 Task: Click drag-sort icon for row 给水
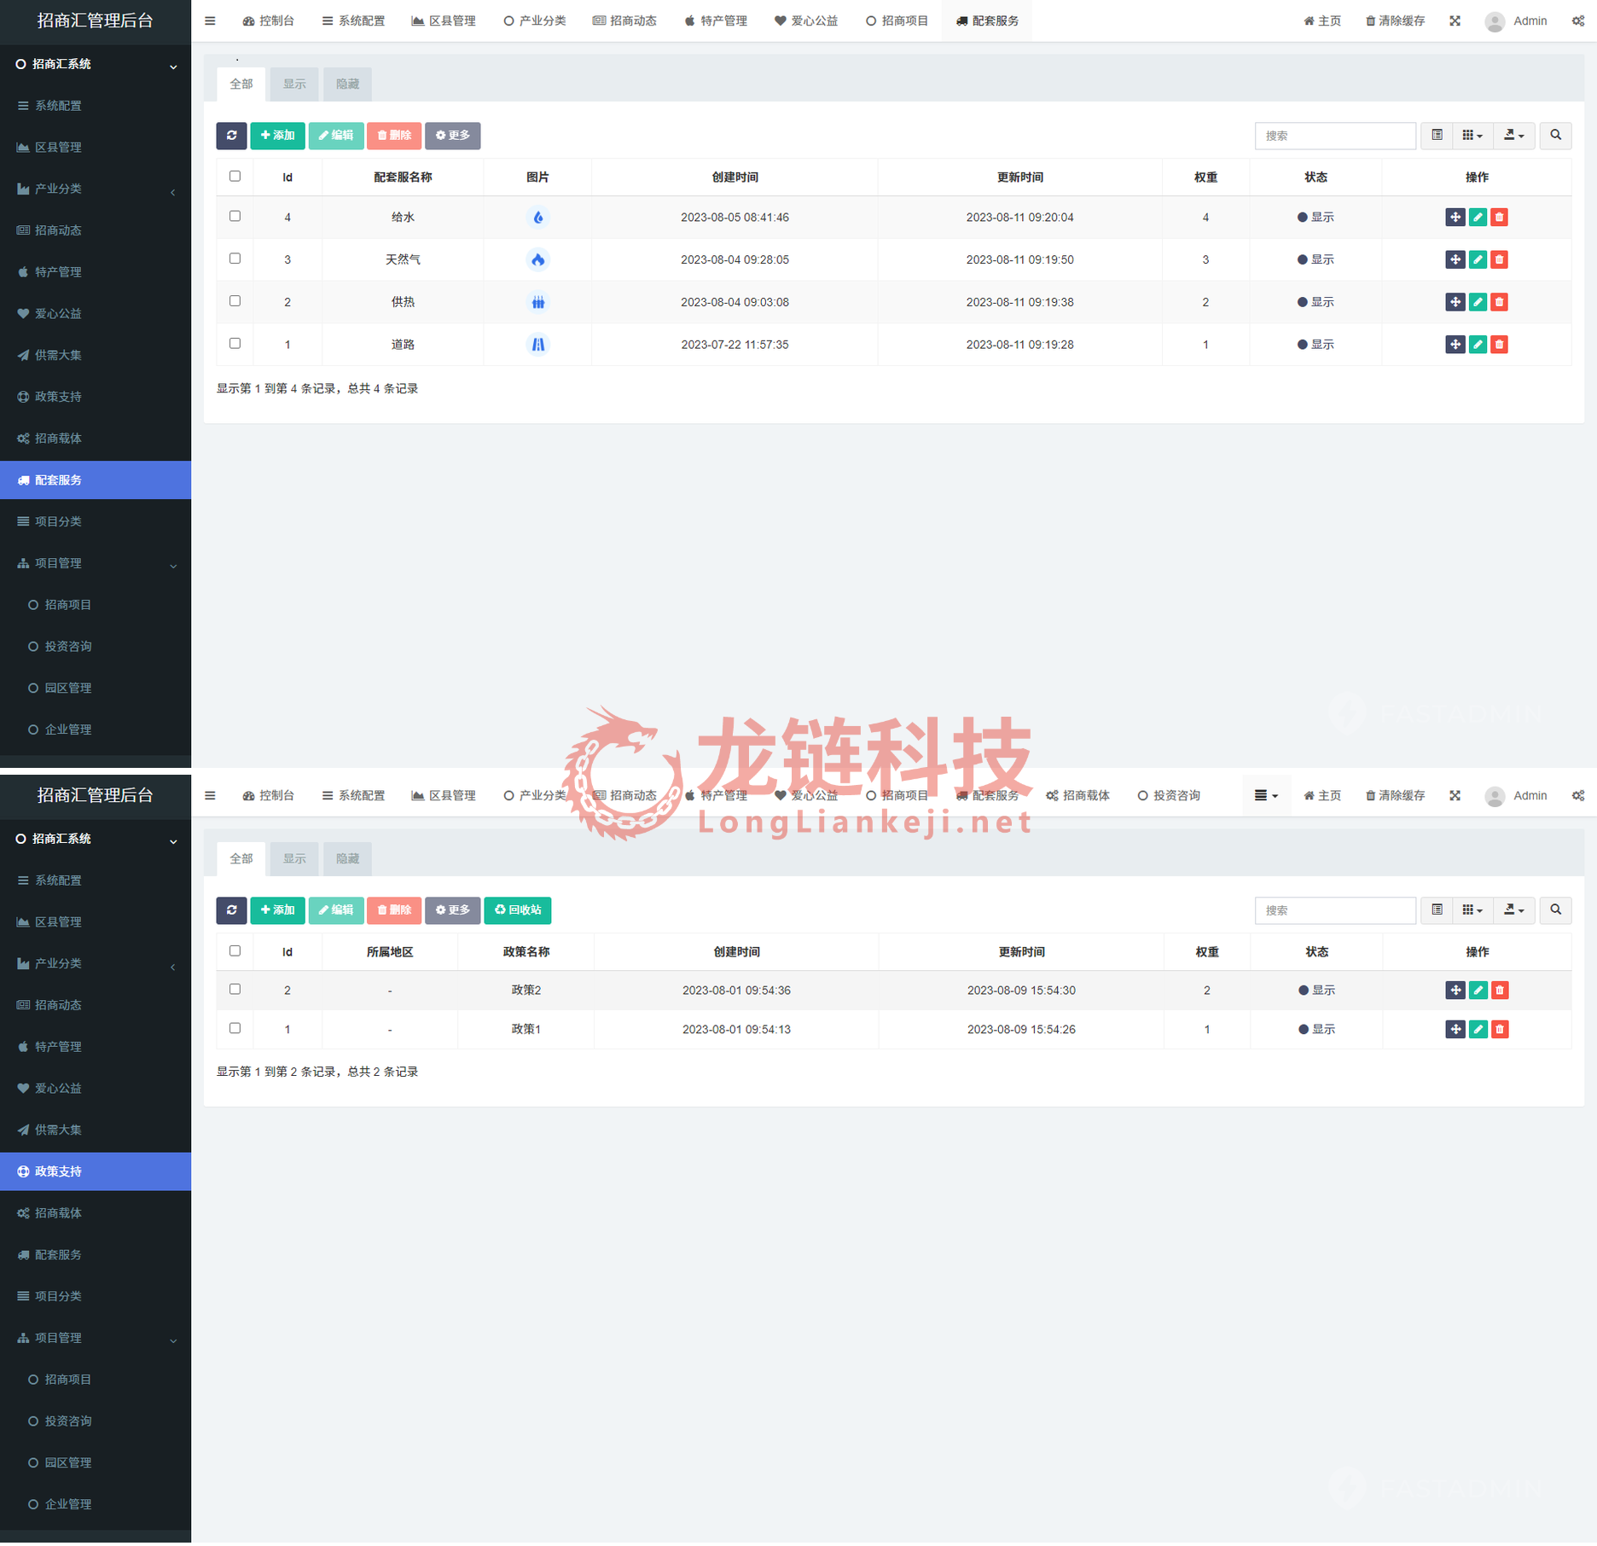tap(1455, 217)
